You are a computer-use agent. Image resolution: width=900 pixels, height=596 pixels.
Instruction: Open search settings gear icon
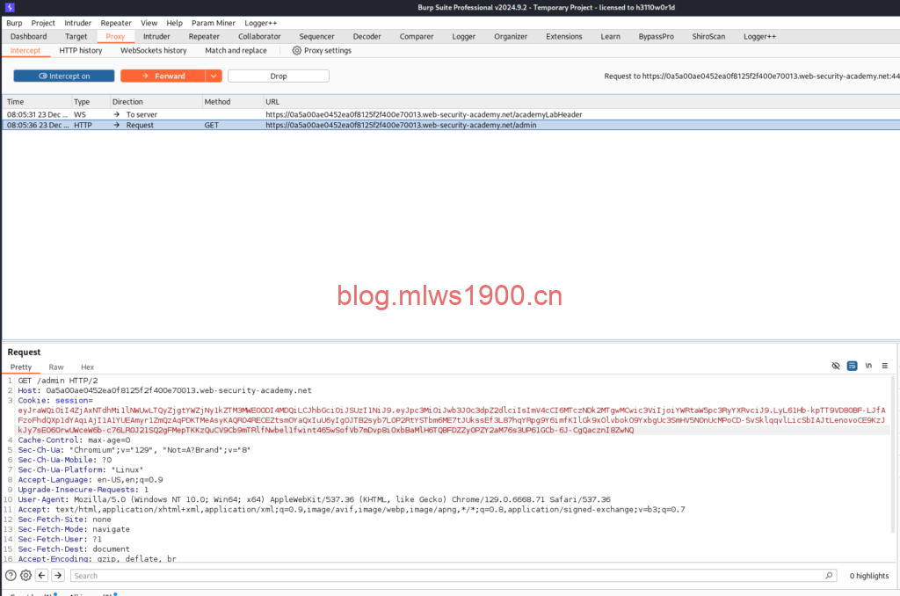(x=25, y=575)
